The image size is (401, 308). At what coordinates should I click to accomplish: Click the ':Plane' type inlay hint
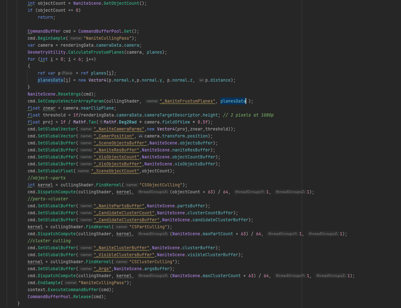point(67,73)
